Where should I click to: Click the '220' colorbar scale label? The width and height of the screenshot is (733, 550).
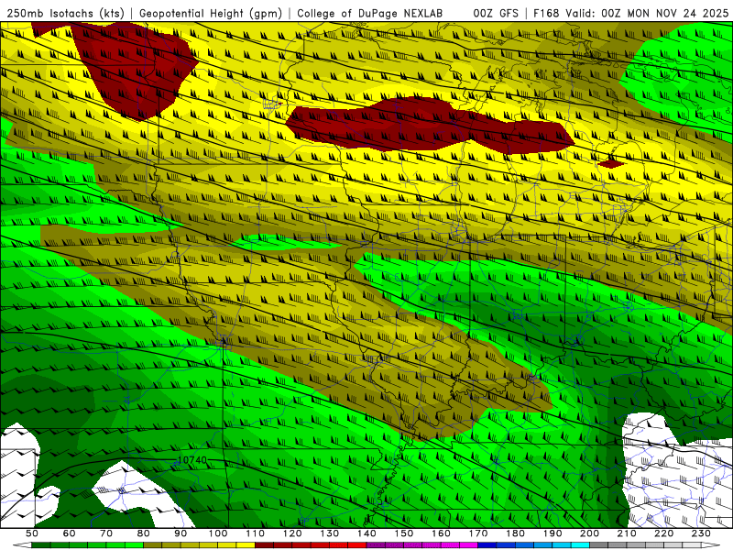[x=663, y=533]
